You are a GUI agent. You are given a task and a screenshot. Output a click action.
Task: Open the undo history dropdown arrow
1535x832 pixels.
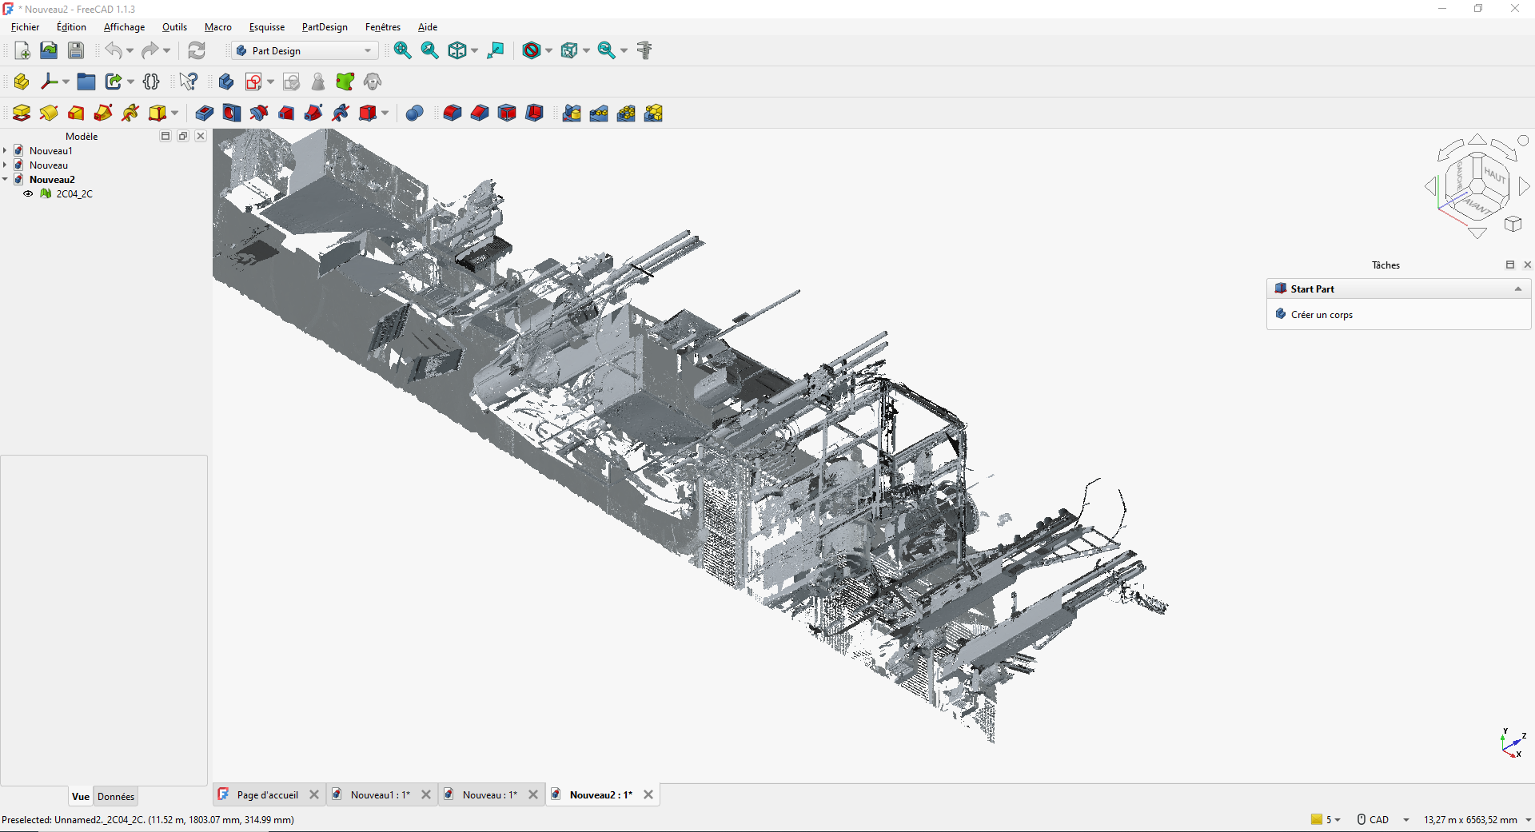[x=130, y=50]
